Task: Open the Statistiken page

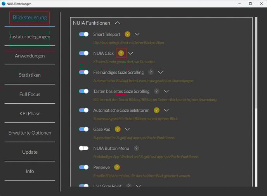Action: coord(30,75)
